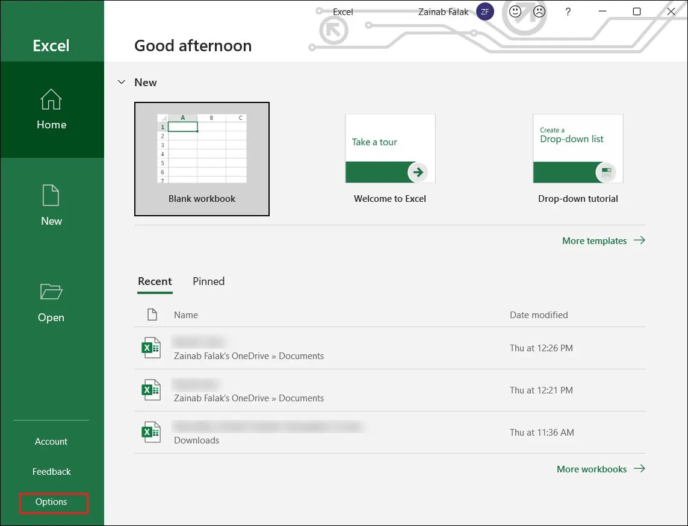688x526 pixels.
Task: Click the document icon in the Name column header
Action: (152, 315)
